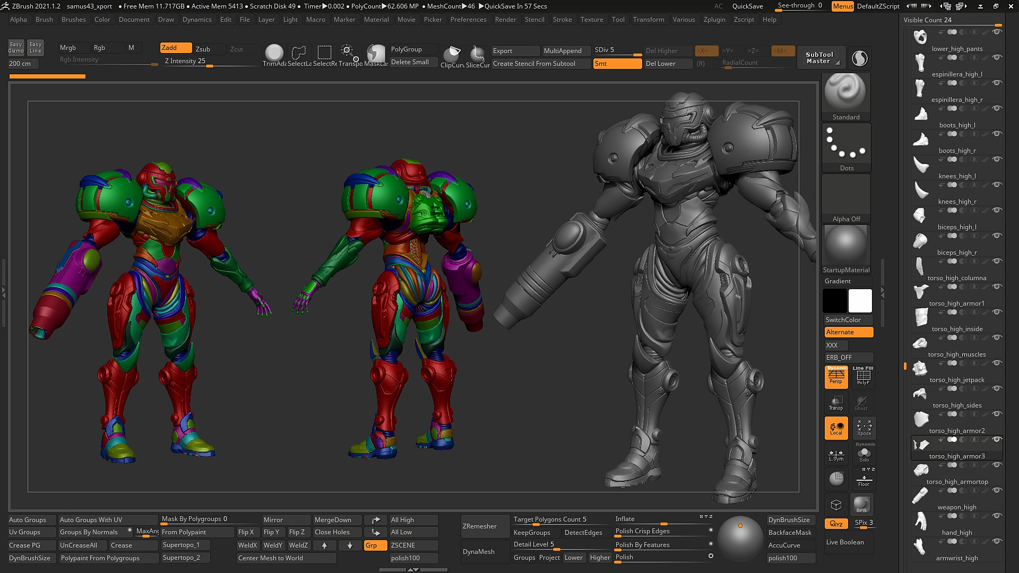Open the StartupMaterial picker

(x=845, y=246)
